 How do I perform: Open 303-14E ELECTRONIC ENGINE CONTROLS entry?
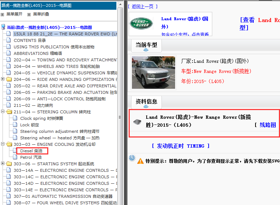pyautogui.click(x=65, y=190)
